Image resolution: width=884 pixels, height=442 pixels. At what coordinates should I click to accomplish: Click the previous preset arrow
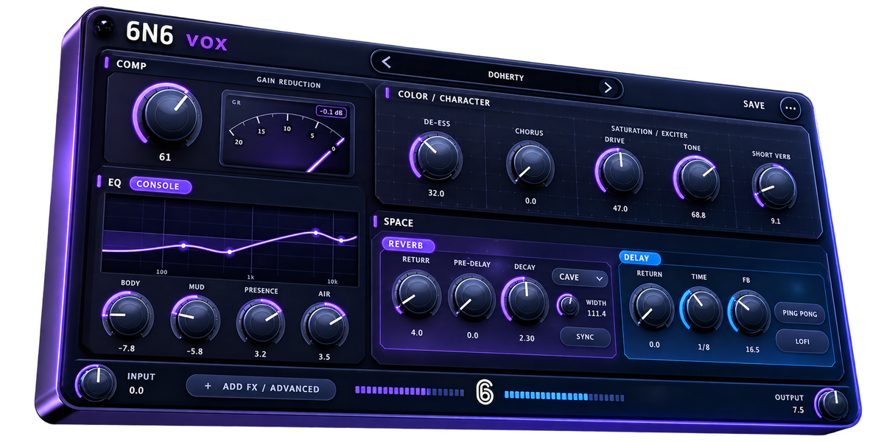point(386,63)
